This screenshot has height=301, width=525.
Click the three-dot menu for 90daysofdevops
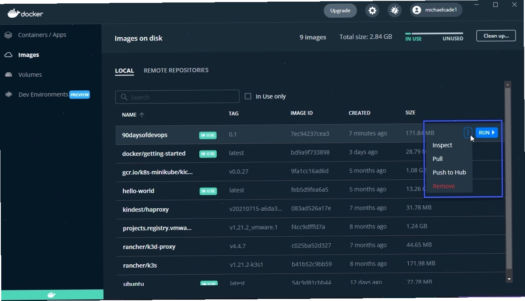468,133
